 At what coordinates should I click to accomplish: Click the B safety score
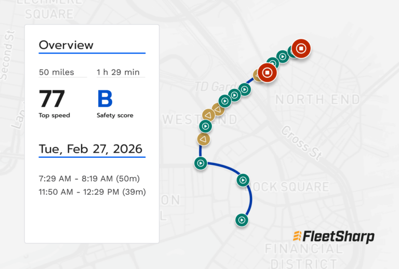click(105, 99)
